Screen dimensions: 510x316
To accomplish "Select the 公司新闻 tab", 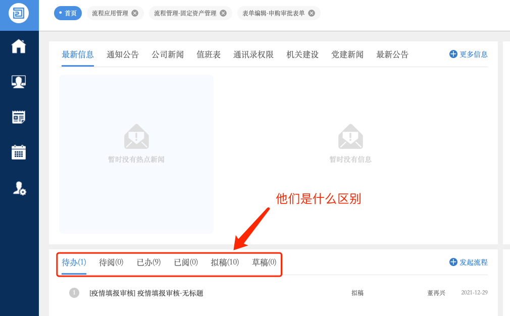I will 168,55.
